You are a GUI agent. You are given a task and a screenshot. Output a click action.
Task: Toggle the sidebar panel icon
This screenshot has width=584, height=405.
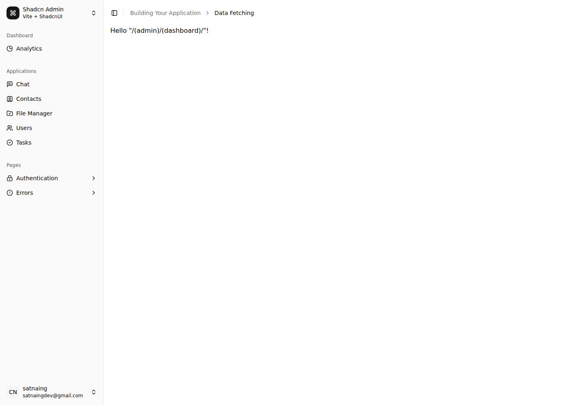[114, 13]
